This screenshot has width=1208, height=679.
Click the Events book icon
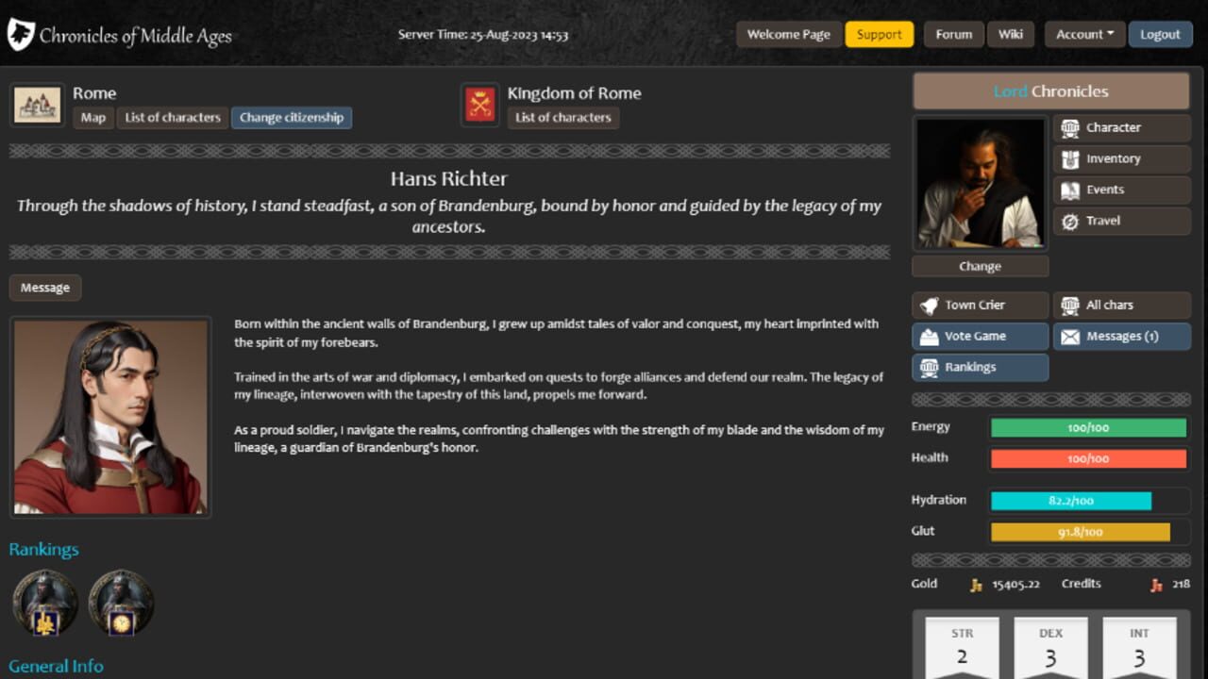click(1070, 190)
